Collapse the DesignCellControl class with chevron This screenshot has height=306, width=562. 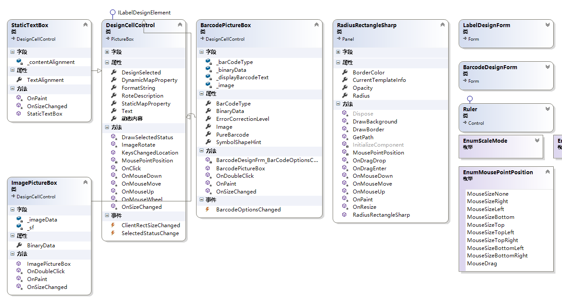click(180, 25)
